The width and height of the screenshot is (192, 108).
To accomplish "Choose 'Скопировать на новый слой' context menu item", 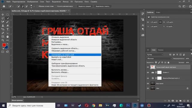I will [75, 55].
